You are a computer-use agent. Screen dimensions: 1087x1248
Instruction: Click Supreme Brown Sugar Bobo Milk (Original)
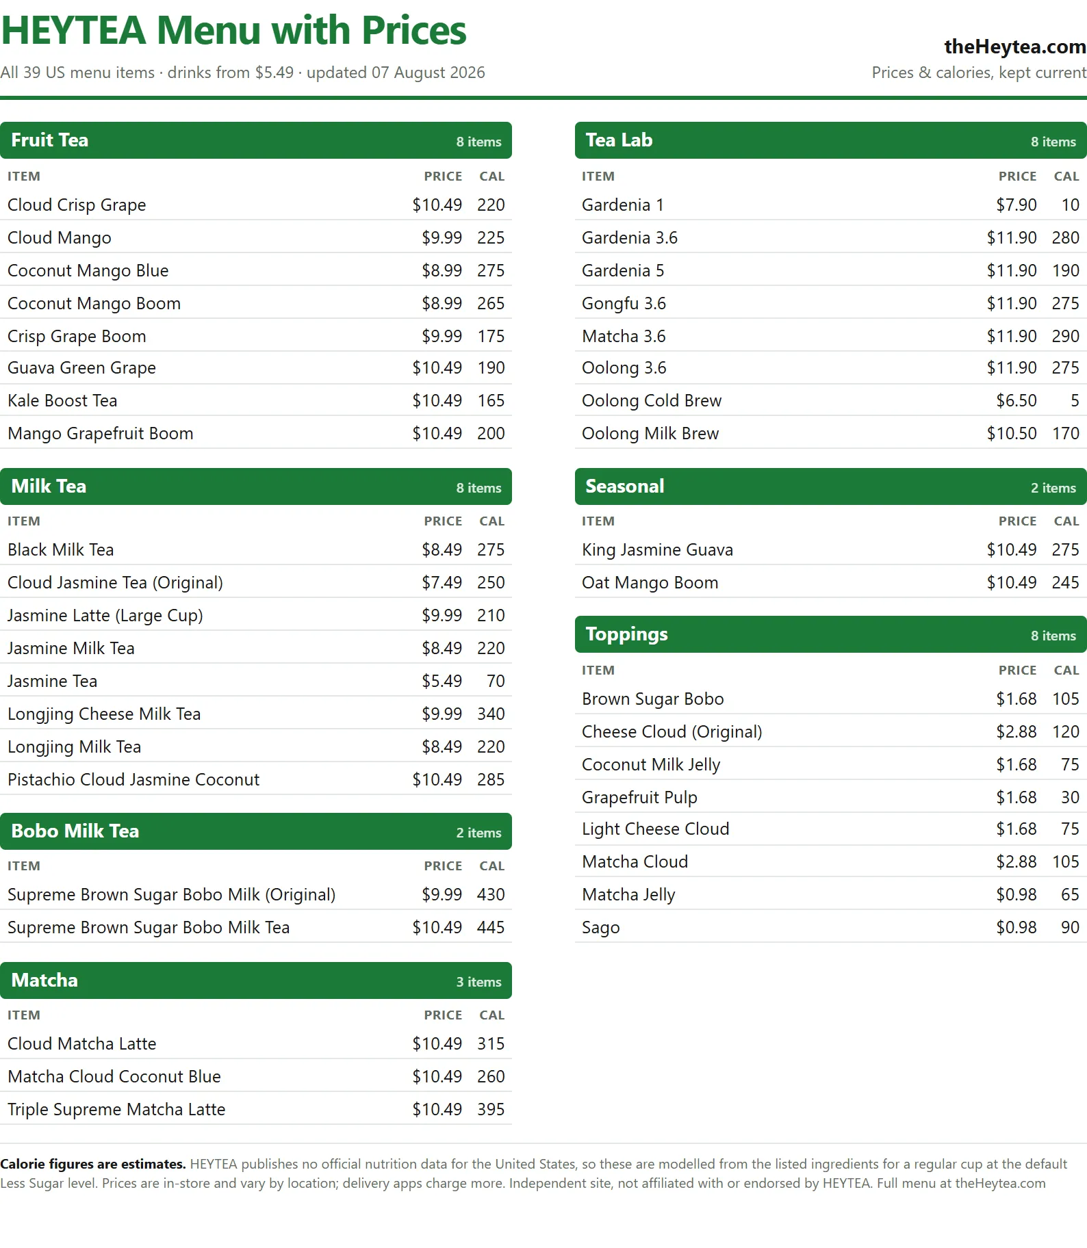click(256, 894)
